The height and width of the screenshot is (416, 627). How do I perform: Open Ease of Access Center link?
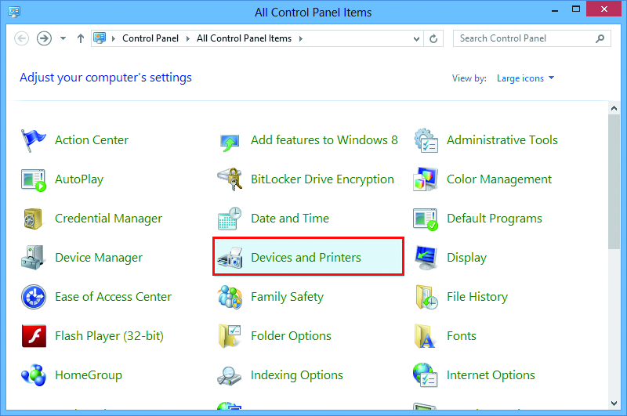tap(113, 297)
